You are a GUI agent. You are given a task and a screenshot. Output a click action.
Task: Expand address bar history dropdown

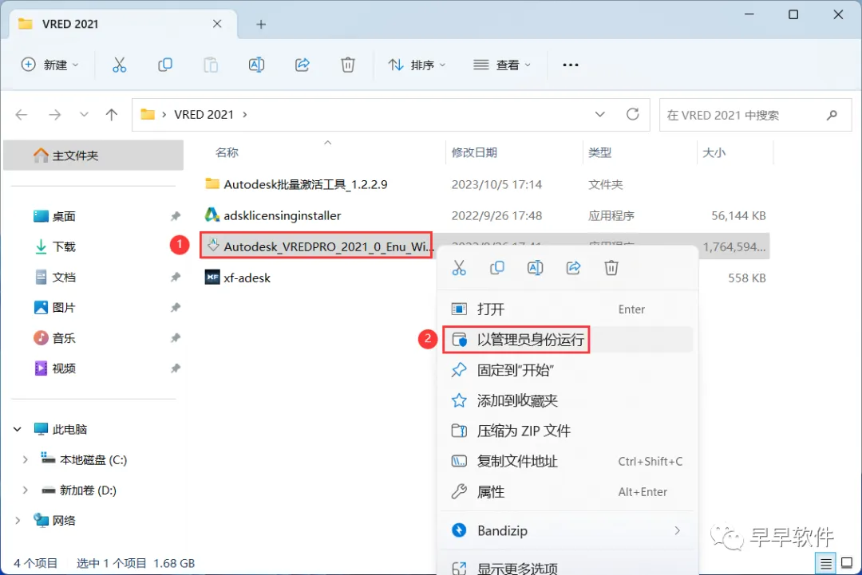coord(599,114)
